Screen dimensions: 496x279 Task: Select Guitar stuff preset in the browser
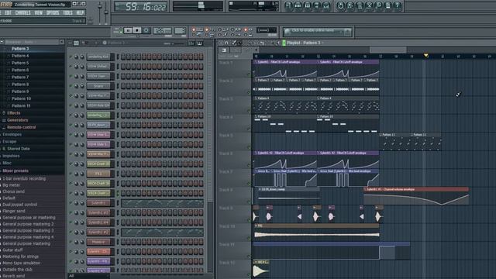tap(12, 250)
